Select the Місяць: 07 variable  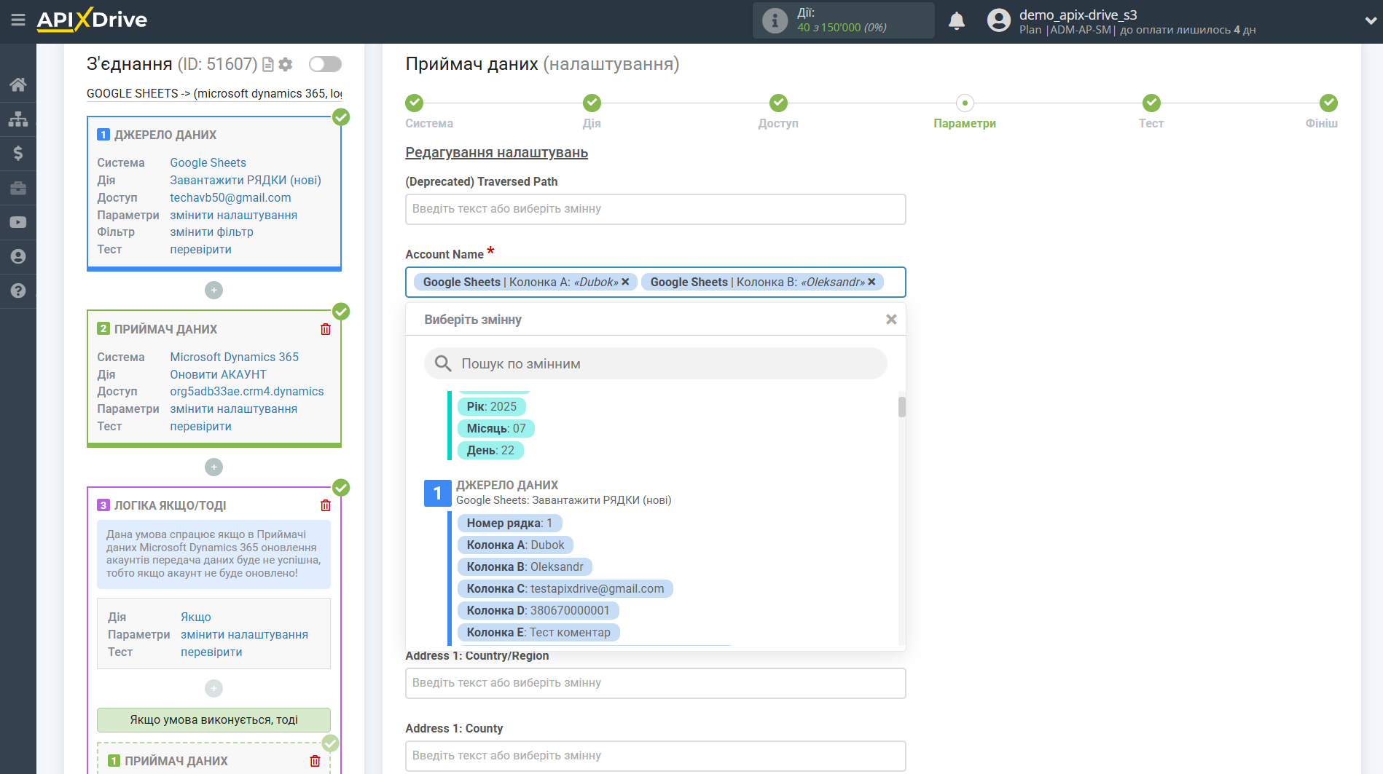pos(495,428)
